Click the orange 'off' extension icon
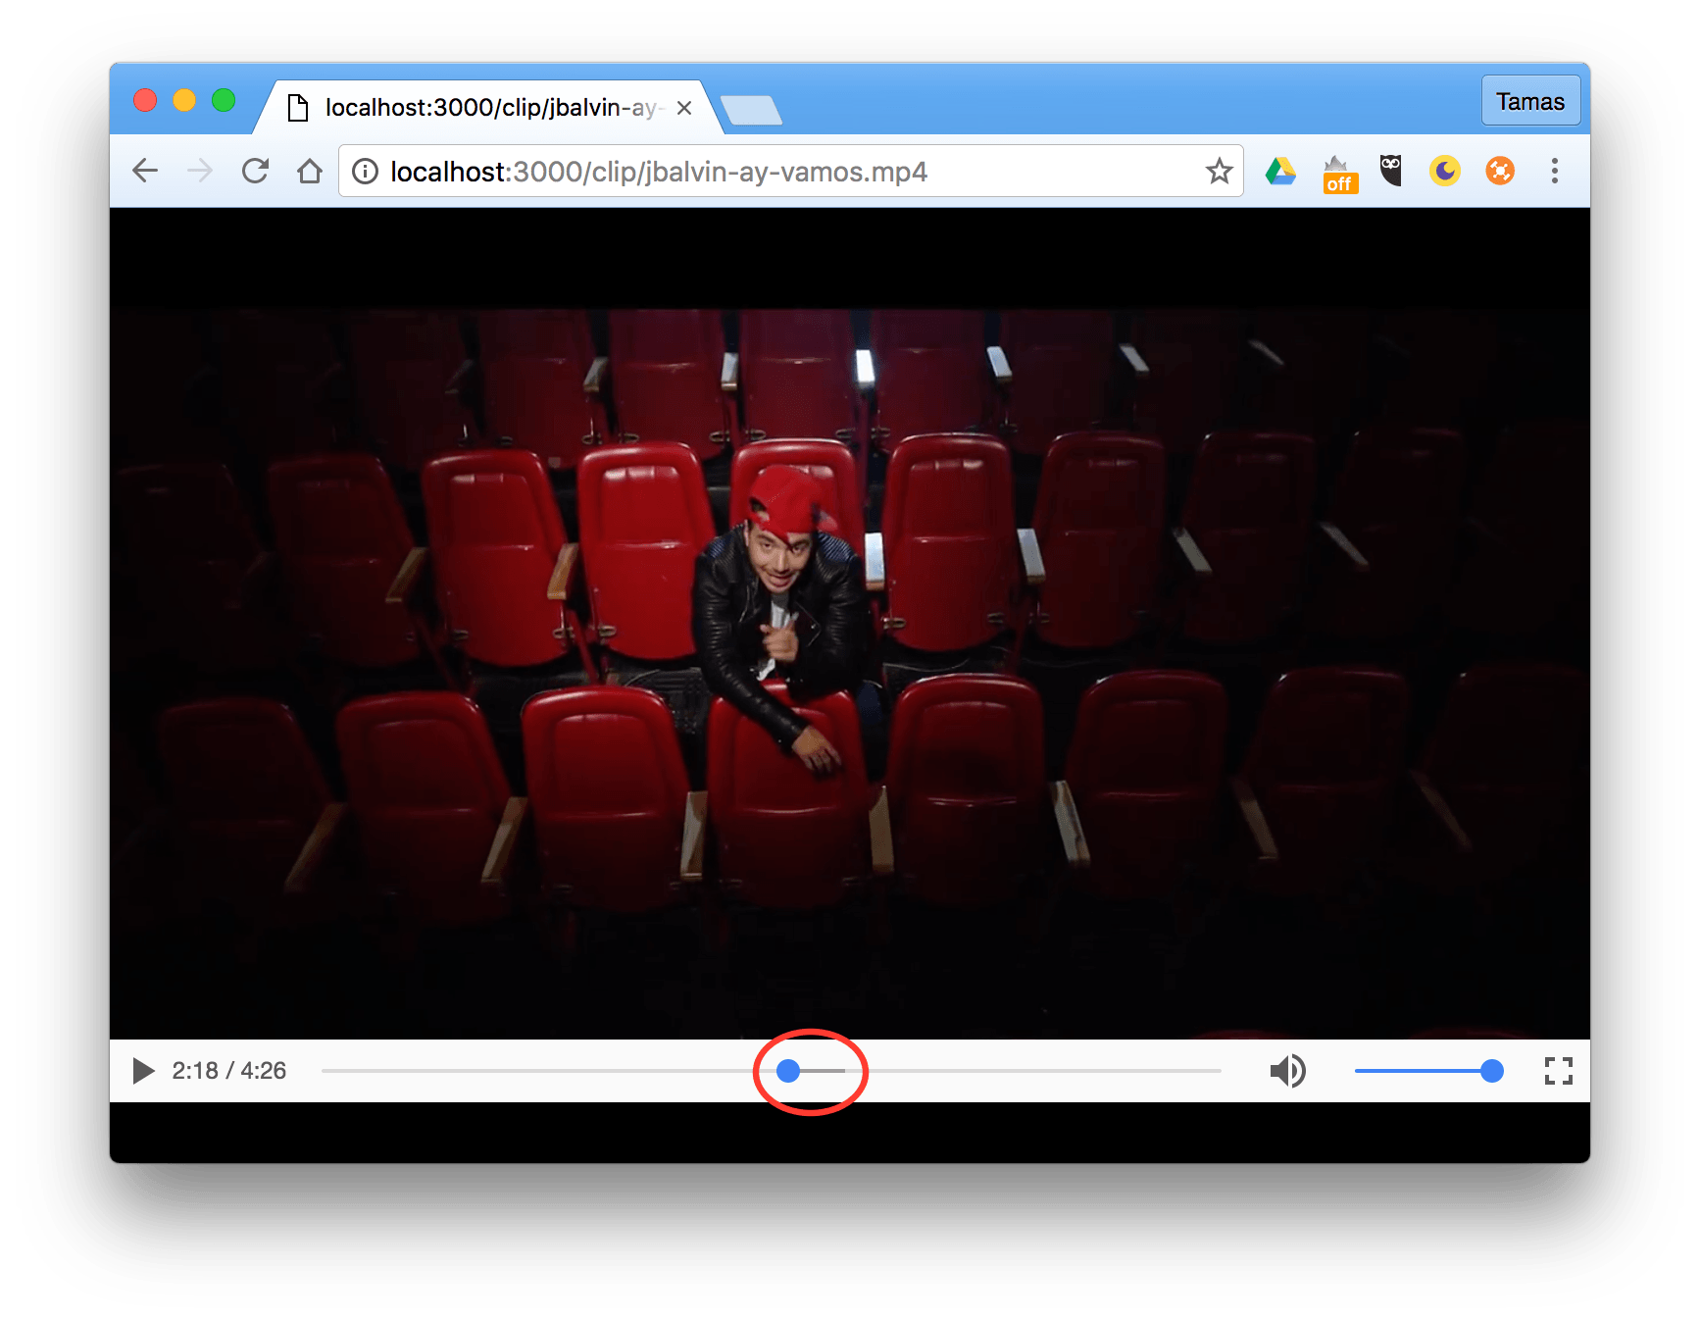The image size is (1700, 1320). point(1339,174)
